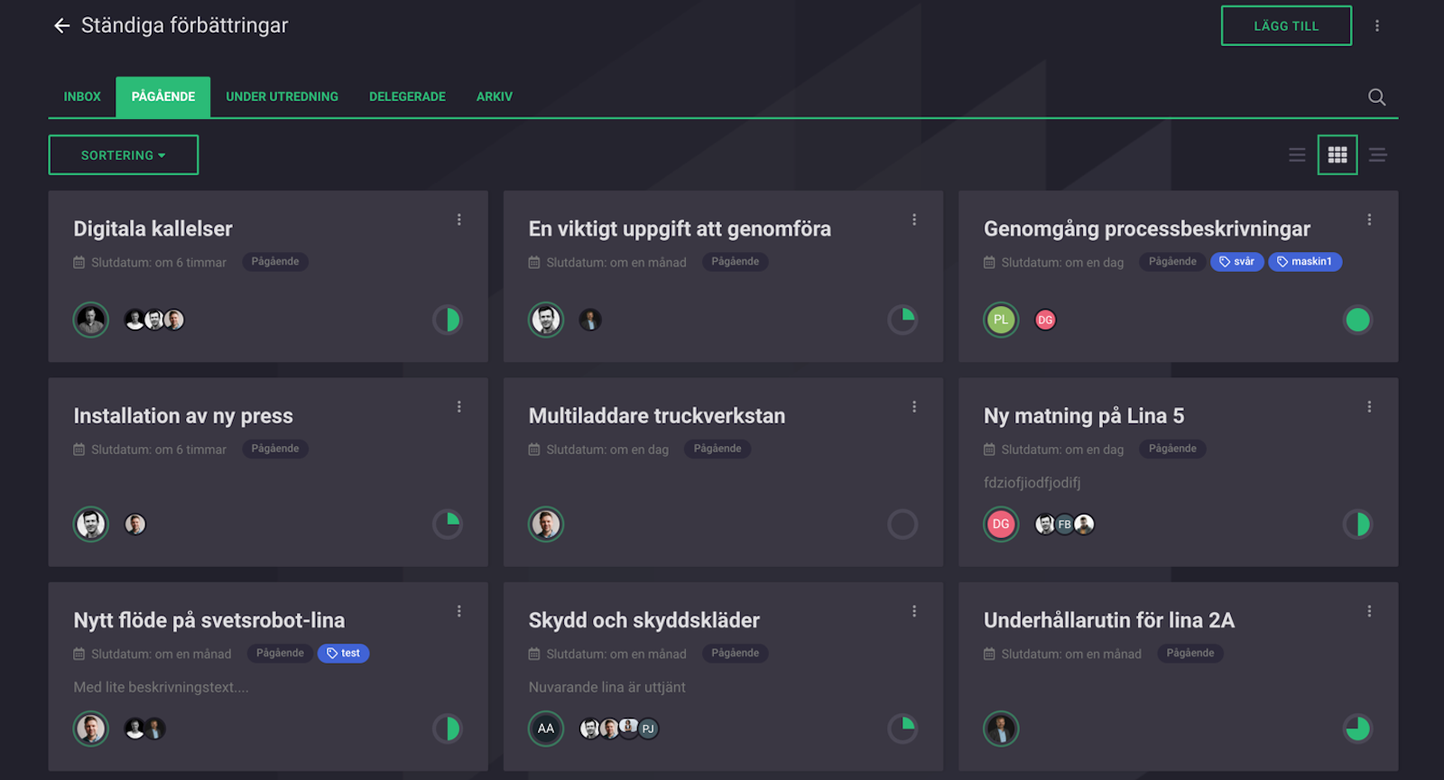Screen dimensions: 1444x780
Task: Click the member avatars group on Digitala kallelser
Action: point(154,320)
